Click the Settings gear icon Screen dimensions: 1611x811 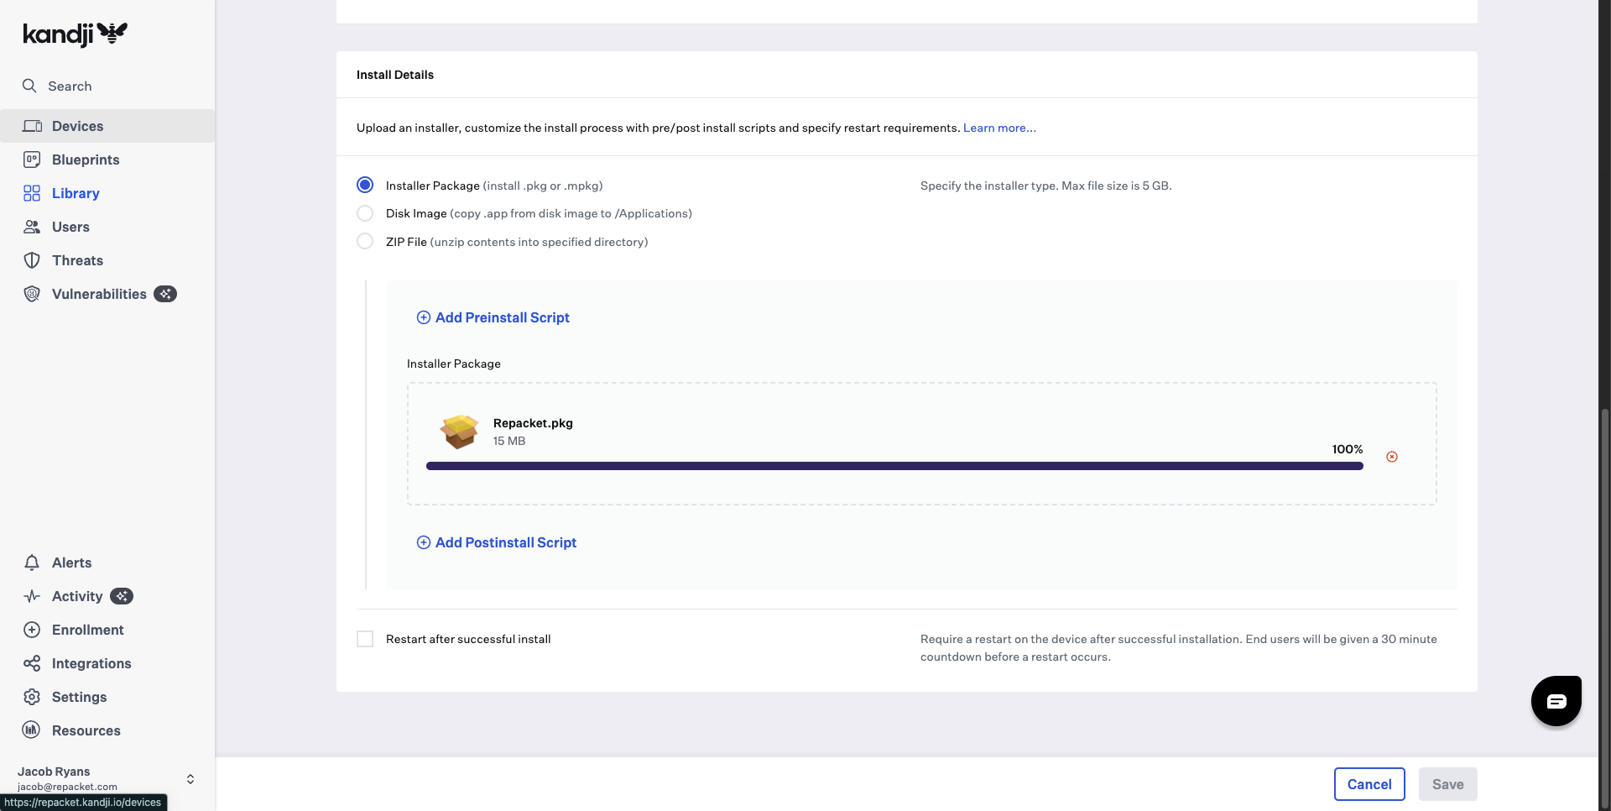(32, 697)
